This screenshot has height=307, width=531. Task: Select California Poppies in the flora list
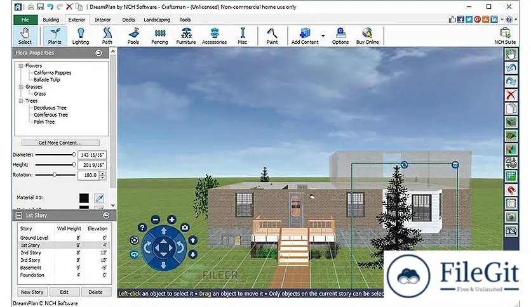(53, 73)
